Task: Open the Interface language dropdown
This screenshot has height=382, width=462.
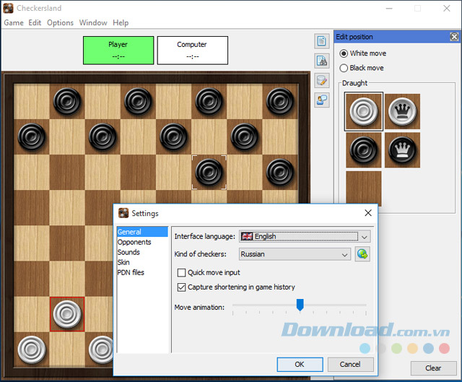Action: click(365, 236)
